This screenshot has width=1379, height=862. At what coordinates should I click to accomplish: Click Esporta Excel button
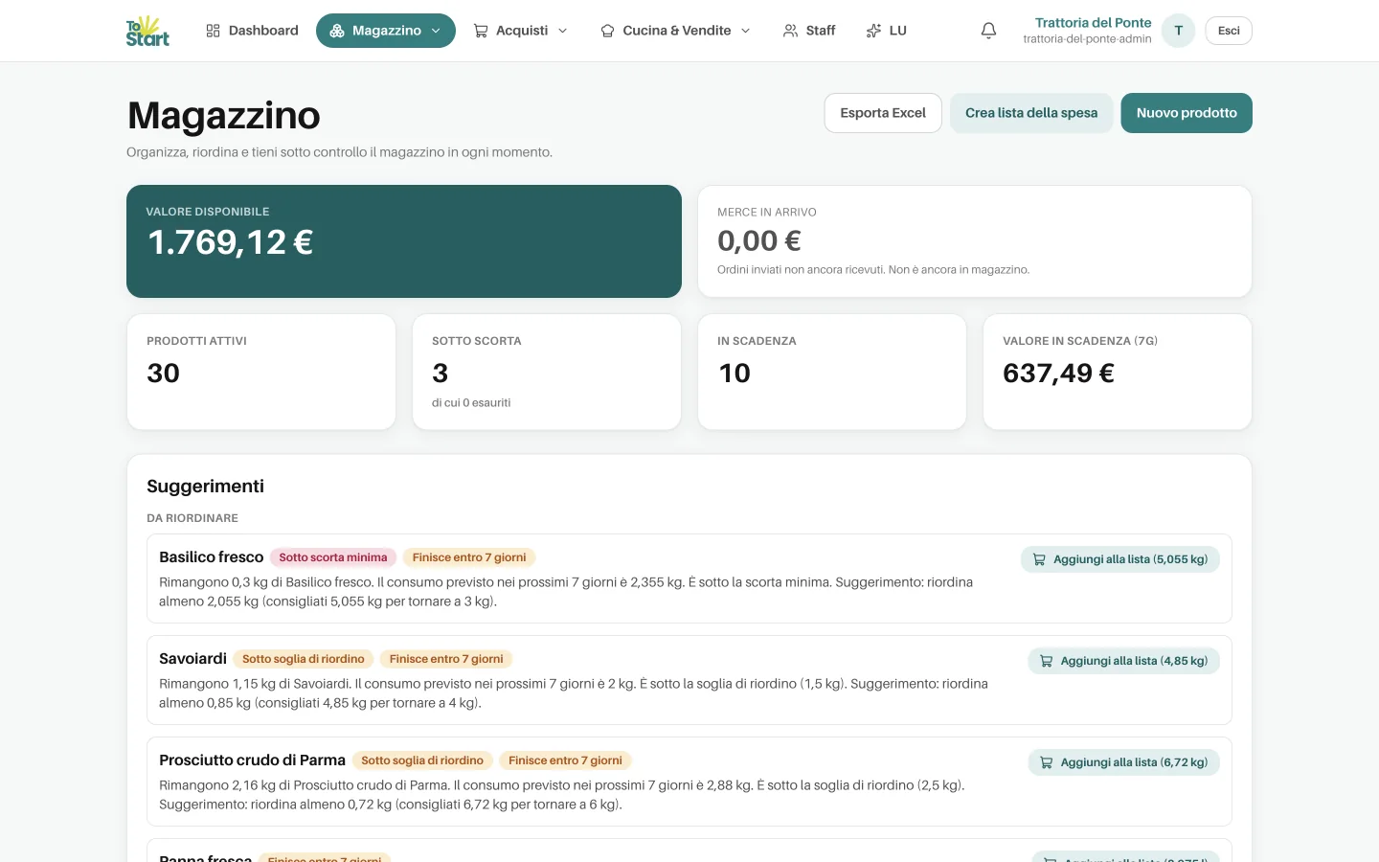click(x=883, y=113)
